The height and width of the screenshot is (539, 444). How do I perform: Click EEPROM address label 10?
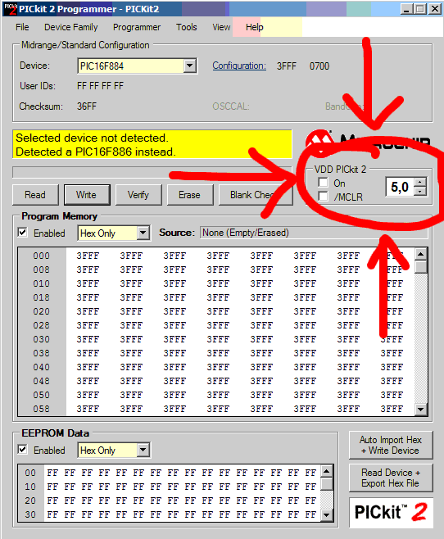(x=30, y=487)
